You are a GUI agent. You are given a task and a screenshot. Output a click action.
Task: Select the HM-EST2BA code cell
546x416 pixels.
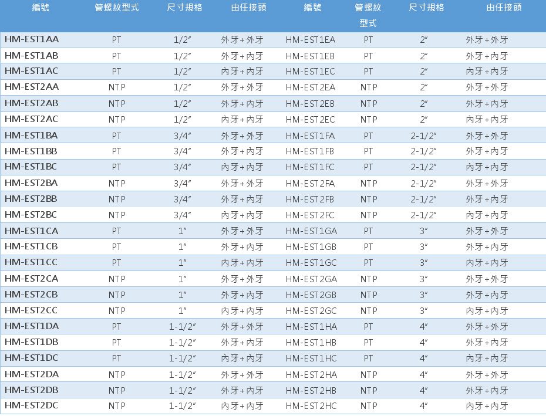[32, 182]
